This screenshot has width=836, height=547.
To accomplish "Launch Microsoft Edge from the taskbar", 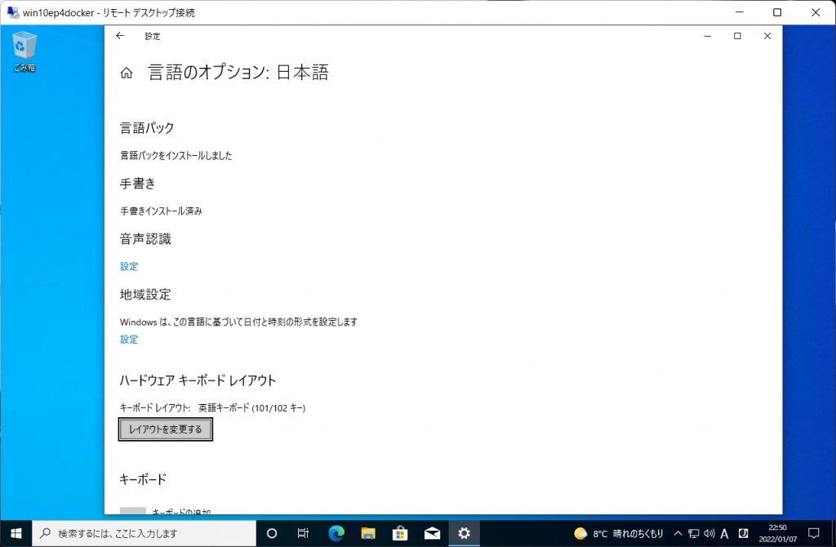I will tap(336, 533).
